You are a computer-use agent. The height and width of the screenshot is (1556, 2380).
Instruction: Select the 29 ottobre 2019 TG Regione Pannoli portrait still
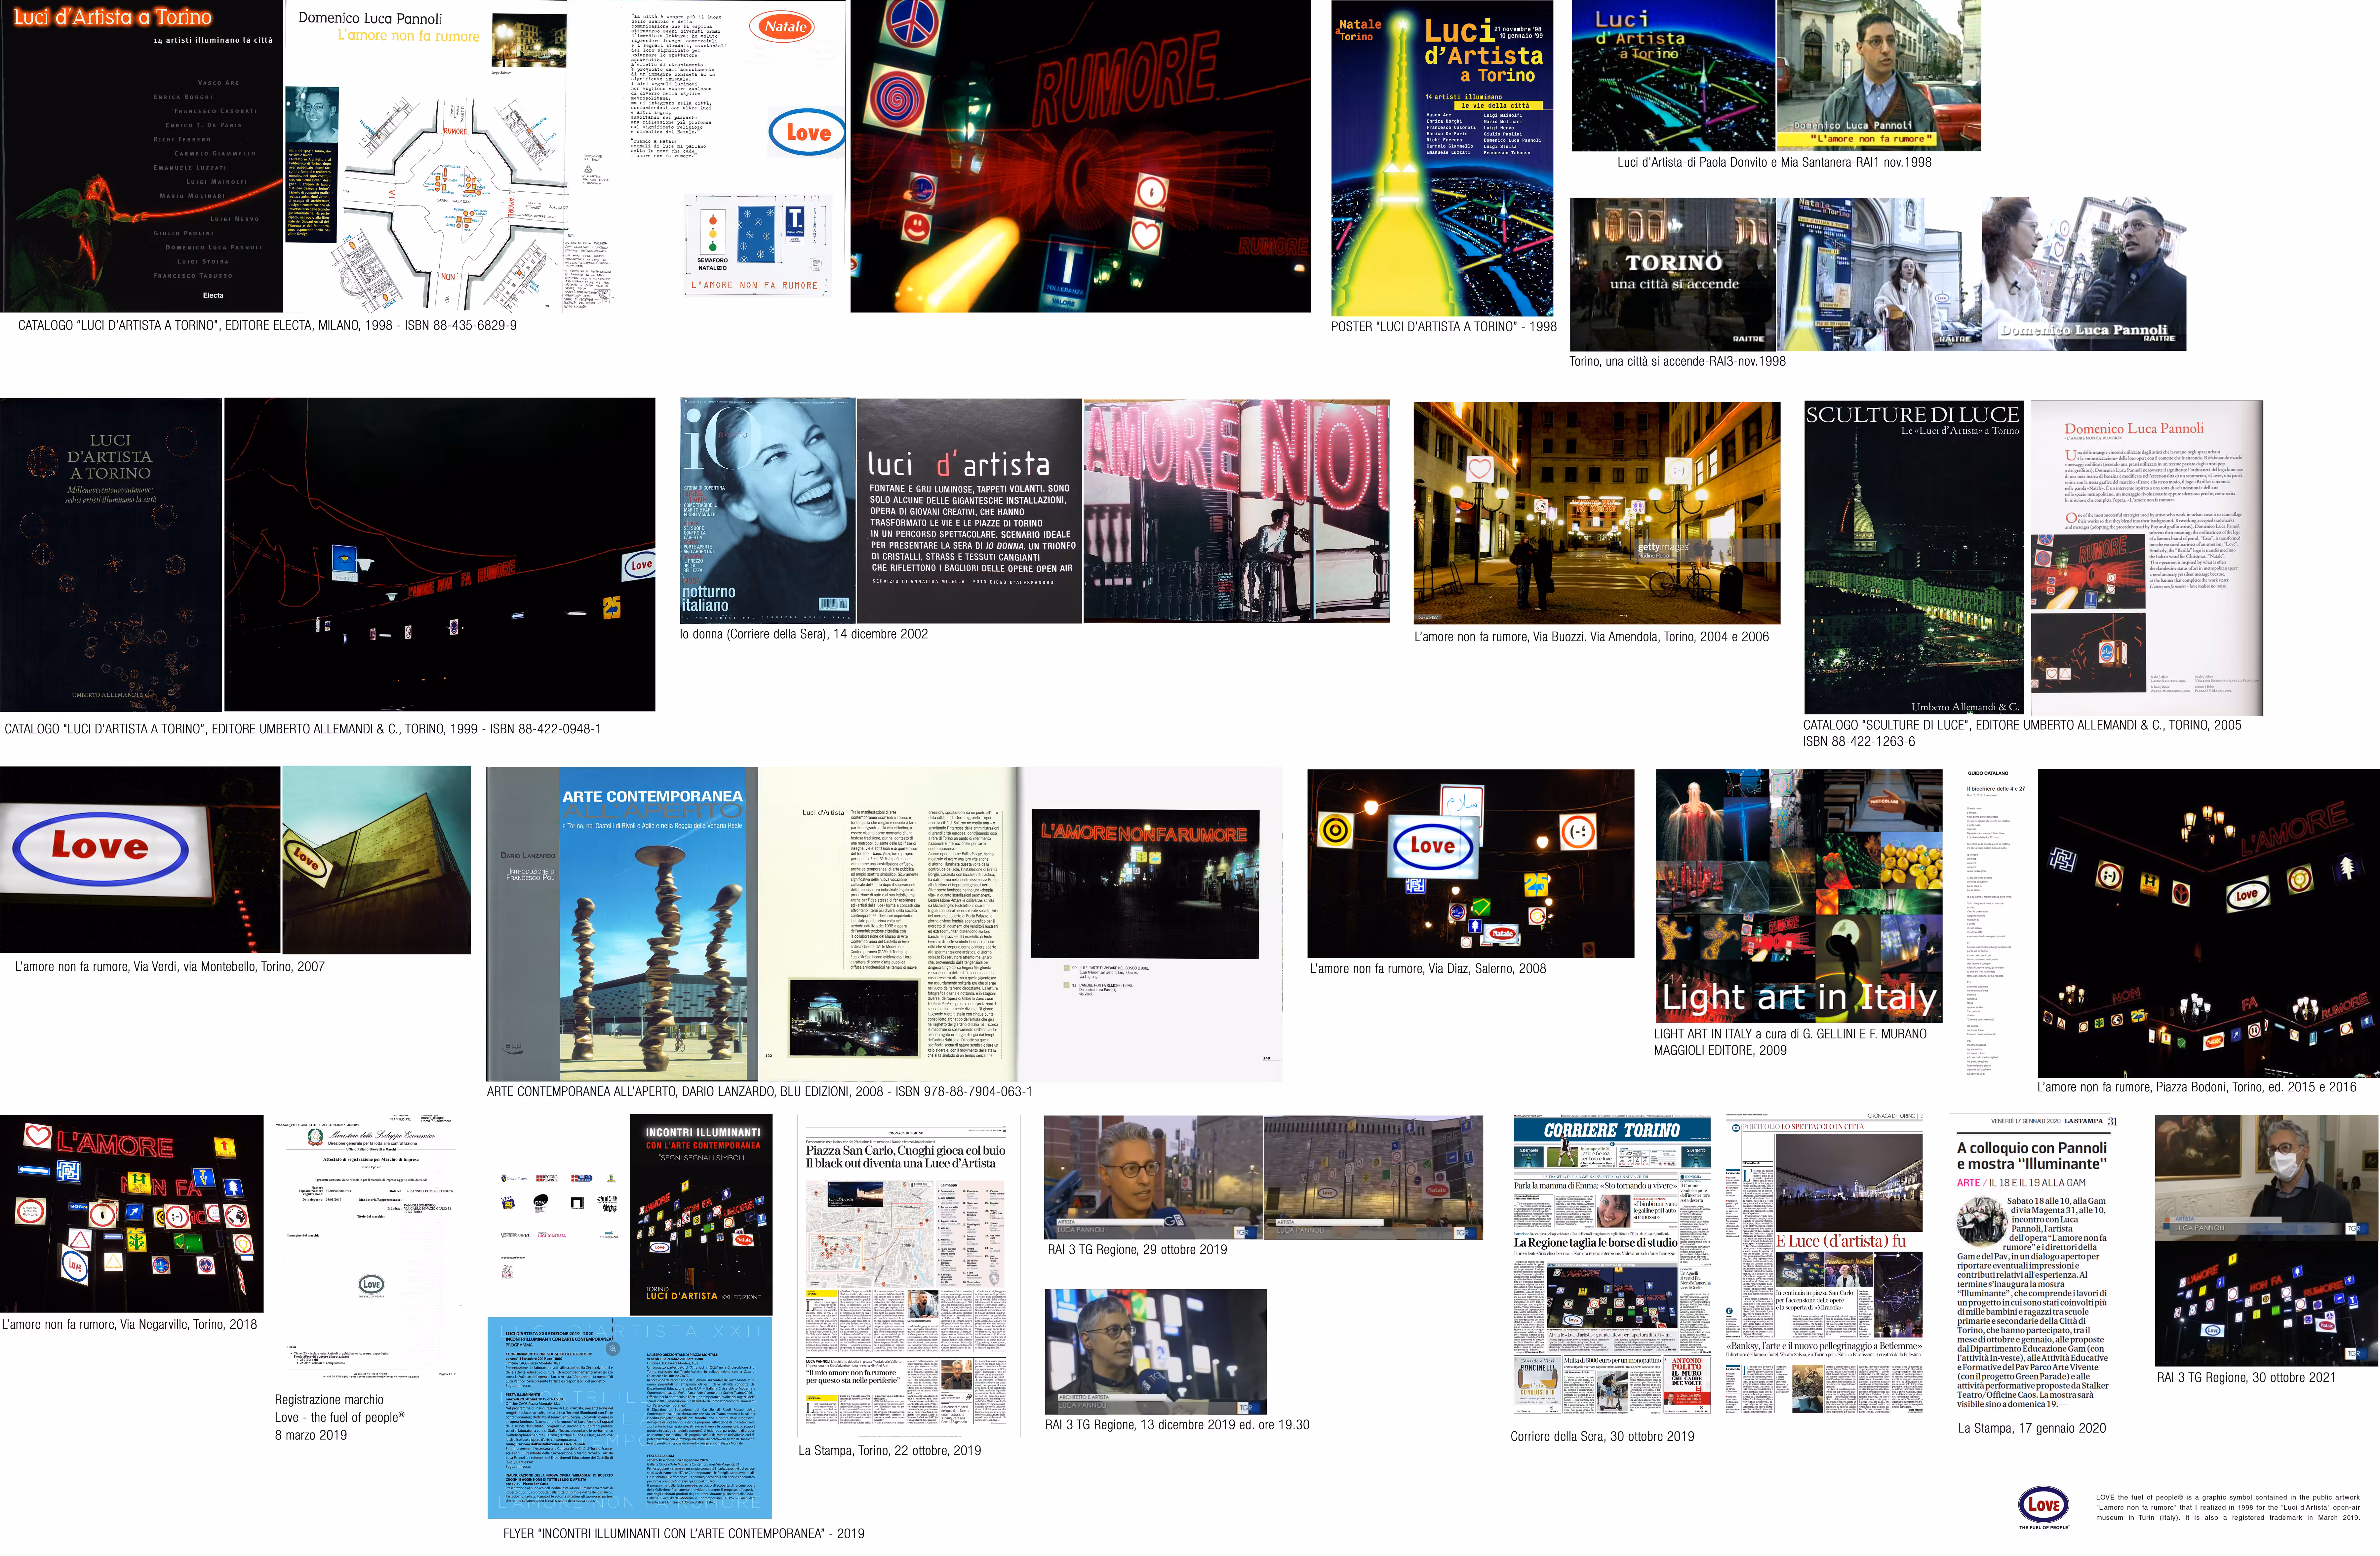1153,1178
